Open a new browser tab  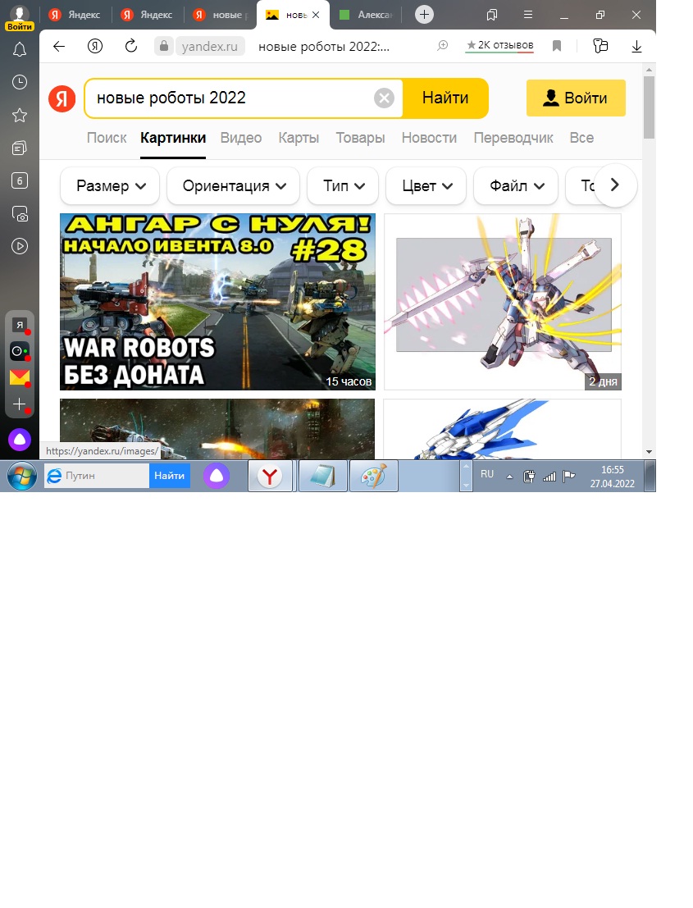(x=424, y=15)
